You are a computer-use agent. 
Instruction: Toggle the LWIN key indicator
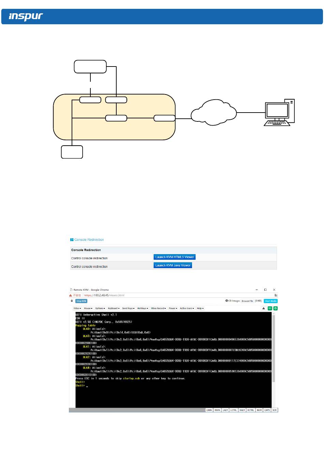tap(209, 410)
